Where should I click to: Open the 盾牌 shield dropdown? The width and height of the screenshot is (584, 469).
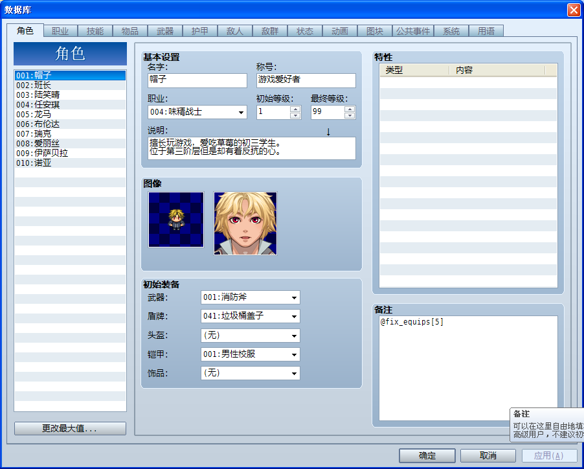[251, 316]
